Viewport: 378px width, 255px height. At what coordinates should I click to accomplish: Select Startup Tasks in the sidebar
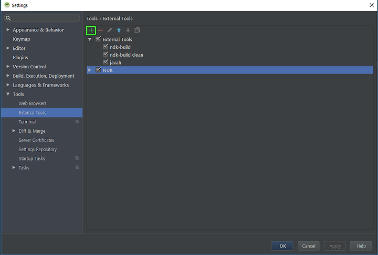[x=32, y=158]
